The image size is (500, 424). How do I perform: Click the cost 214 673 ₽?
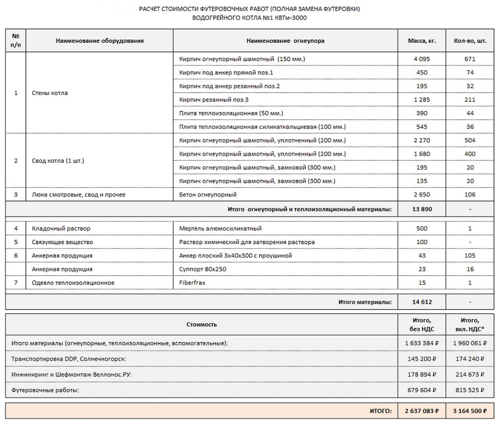click(470, 375)
